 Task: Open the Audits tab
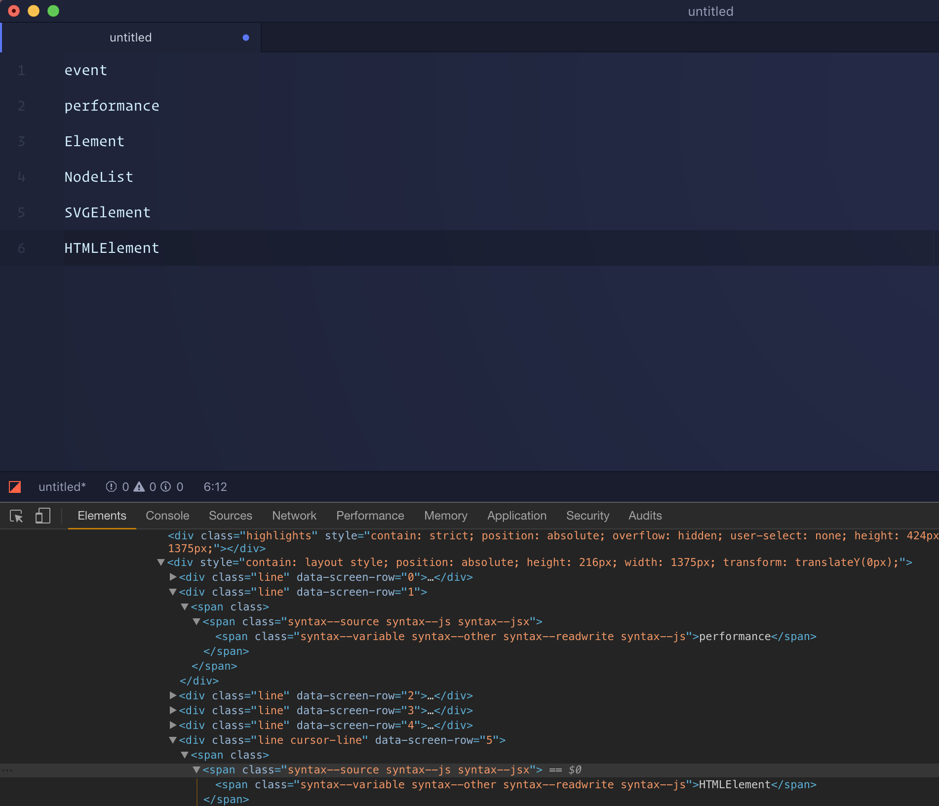645,516
